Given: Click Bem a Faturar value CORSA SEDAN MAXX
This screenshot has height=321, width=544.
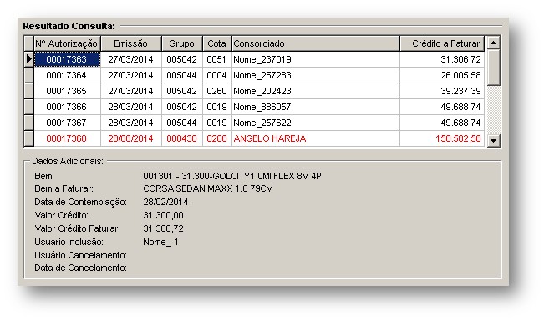Looking at the screenshot, I should tap(208, 188).
